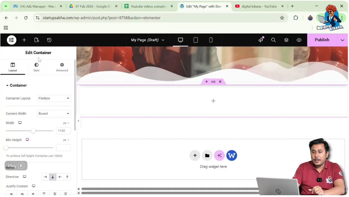
Task: Go back in browser
Action: 6,18
